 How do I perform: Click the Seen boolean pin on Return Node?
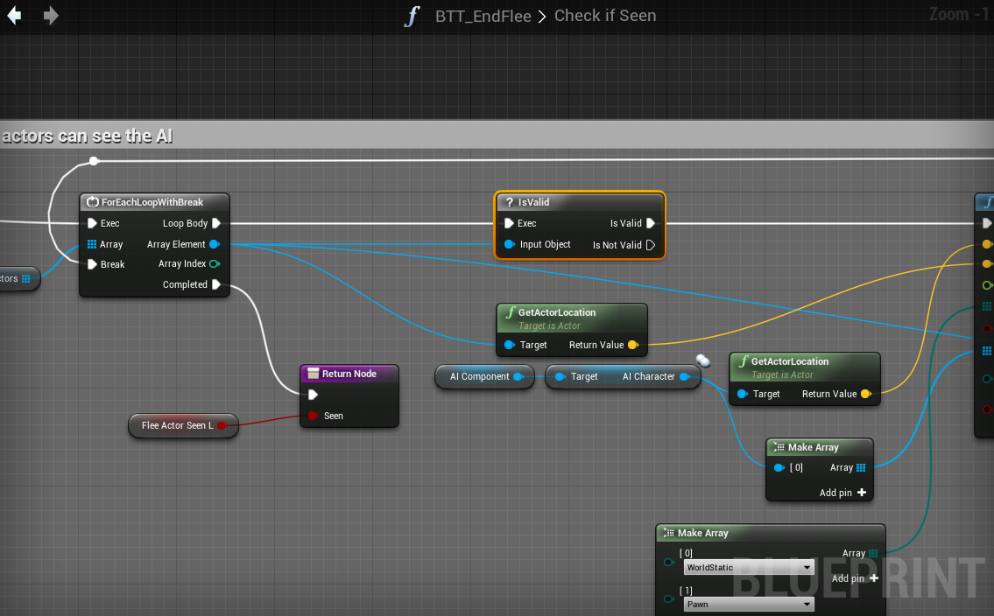click(x=313, y=416)
